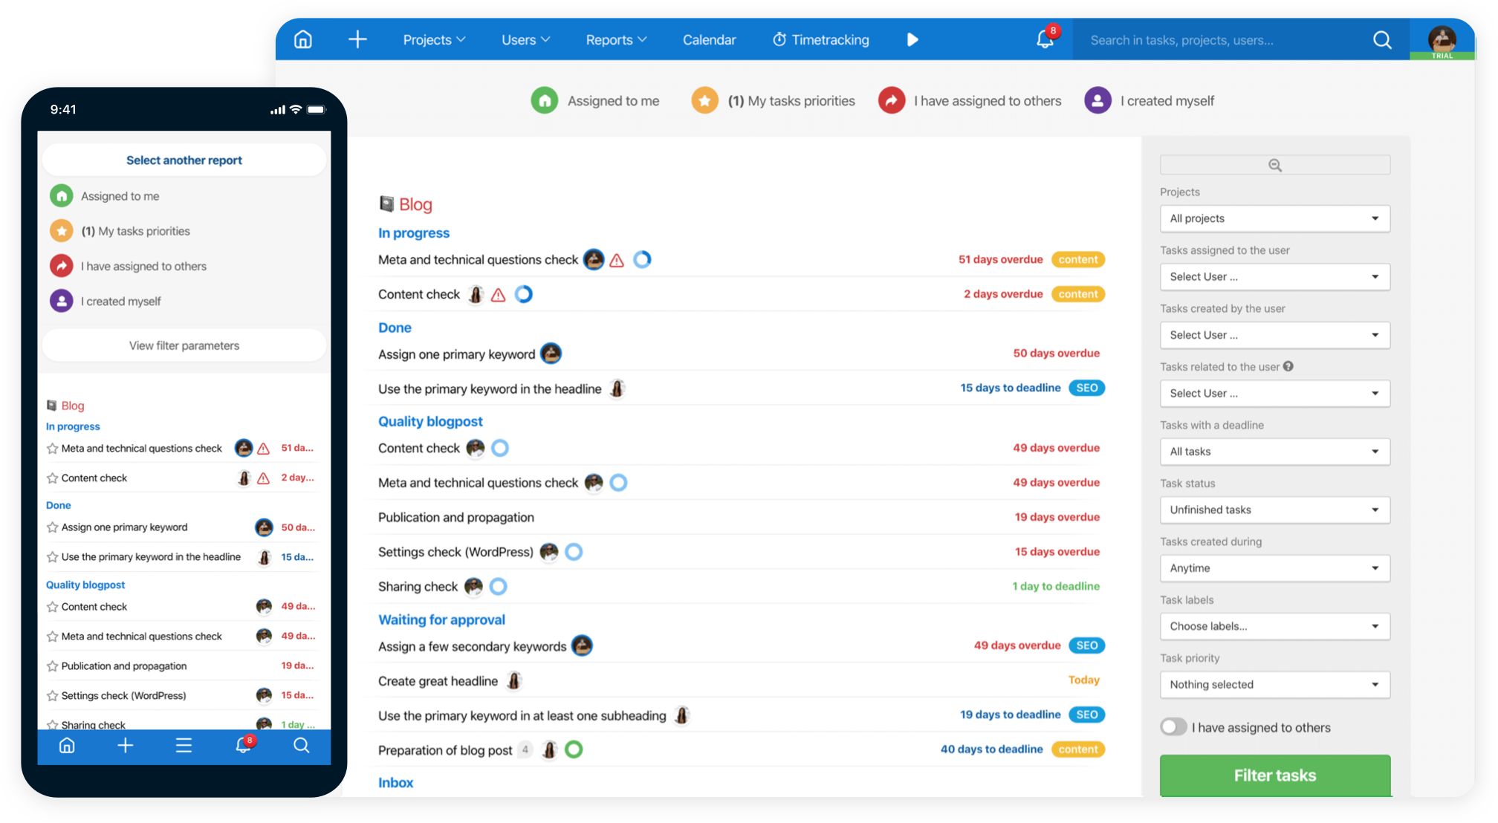Start the timer with the play icon
Viewport: 1498px width, 823px height.
[x=912, y=40]
